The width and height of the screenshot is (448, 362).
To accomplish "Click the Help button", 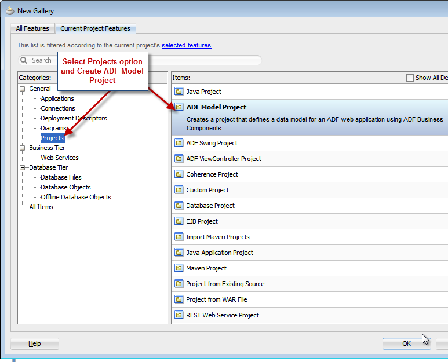I will point(35,343).
